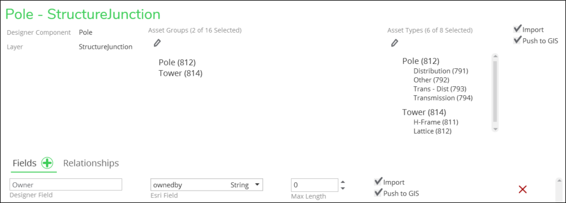The image size is (566, 203).
Task: Open the ownedby Esri Field dropdown
Action: pyautogui.click(x=207, y=184)
